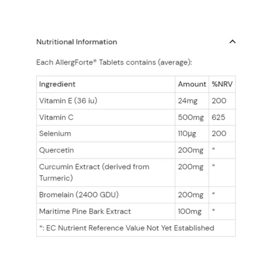Click the Quercetin ingredient cell

coord(106,150)
